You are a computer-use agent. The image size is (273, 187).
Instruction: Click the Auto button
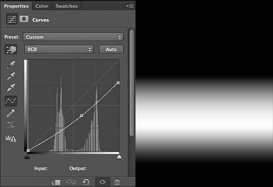[111, 49]
